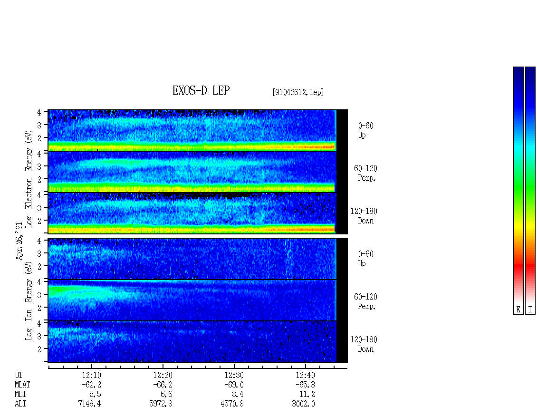Click the ALT value 7149.4
The width and height of the screenshot is (537, 416).
tap(89, 404)
